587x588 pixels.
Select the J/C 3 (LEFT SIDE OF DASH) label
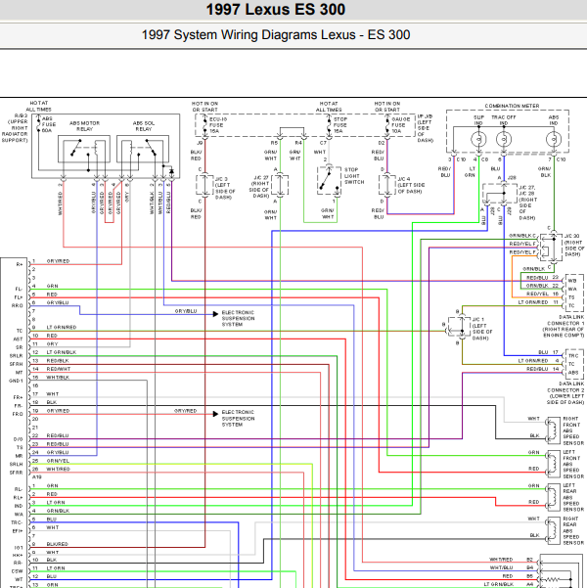click(x=225, y=188)
